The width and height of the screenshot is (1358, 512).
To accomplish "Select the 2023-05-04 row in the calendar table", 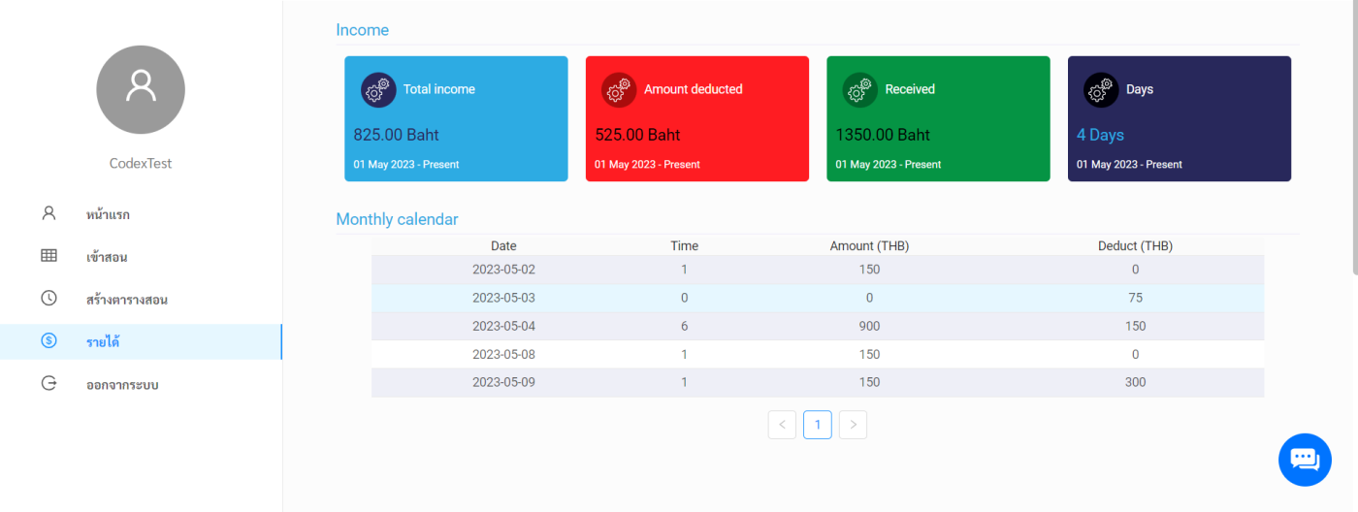I will click(817, 326).
